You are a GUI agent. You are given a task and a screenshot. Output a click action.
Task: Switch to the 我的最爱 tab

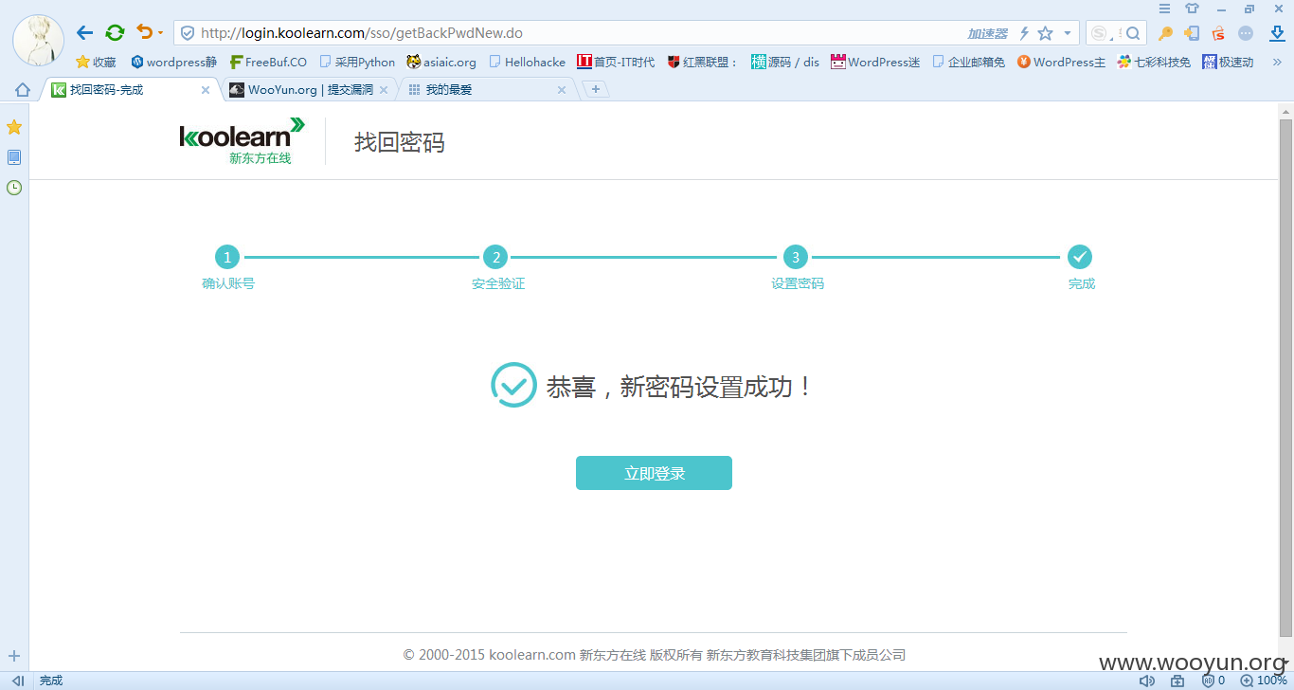coord(487,90)
